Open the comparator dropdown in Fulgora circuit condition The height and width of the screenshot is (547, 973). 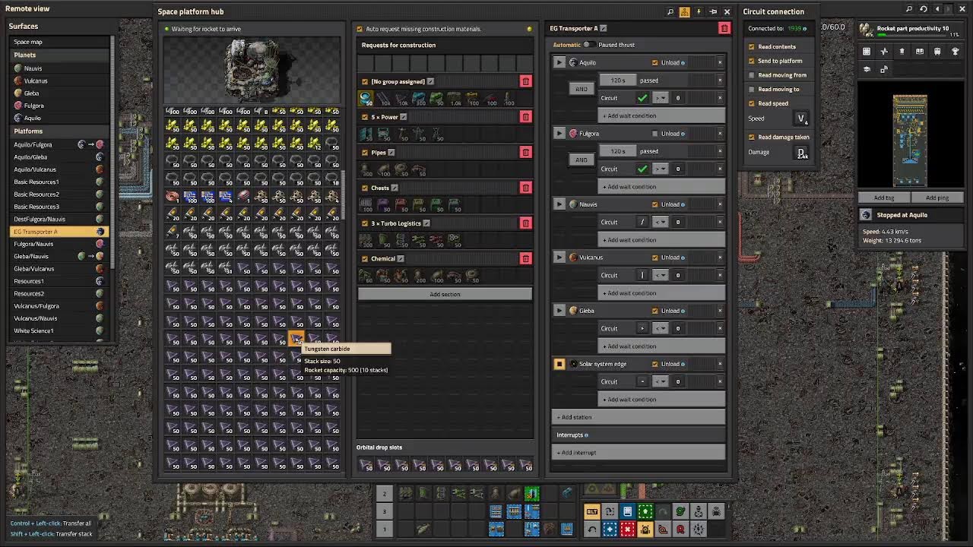pos(660,169)
